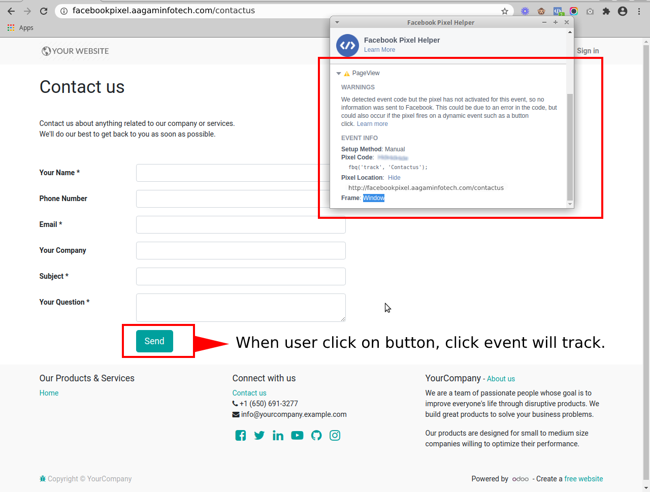Open the purple starburst extension
The image size is (650, 492).
click(525, 11)
